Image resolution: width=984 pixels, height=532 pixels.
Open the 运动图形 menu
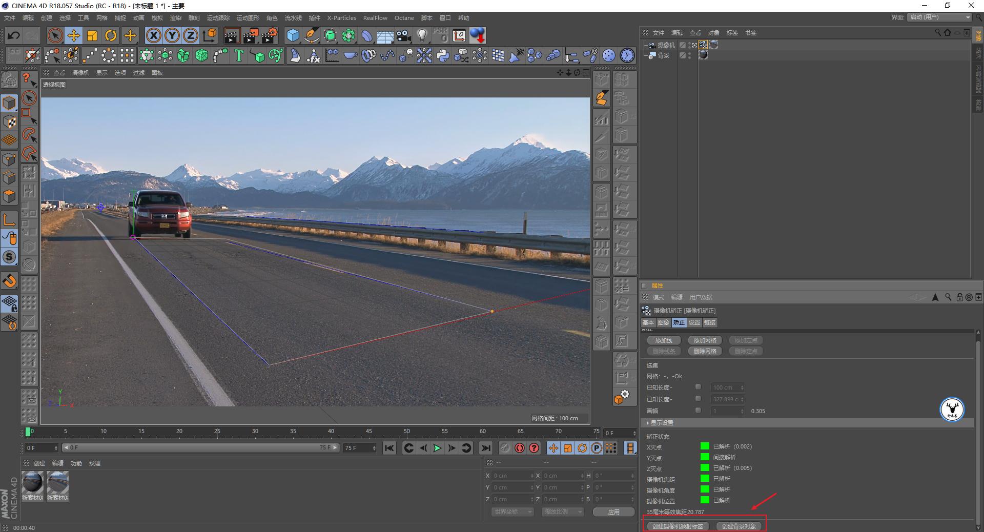[x=248, y=18]
